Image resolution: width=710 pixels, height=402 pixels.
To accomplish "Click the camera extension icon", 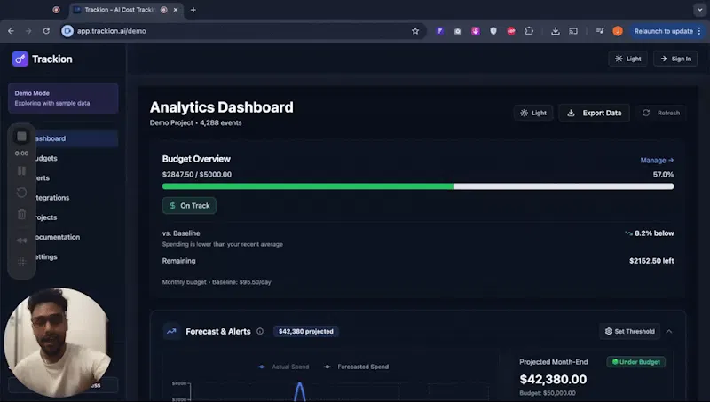I will click(x=458, y=31).
